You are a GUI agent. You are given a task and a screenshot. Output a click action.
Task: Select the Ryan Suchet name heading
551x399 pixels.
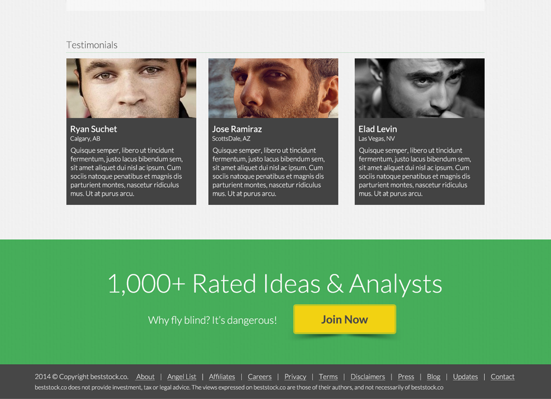(93, 129)
